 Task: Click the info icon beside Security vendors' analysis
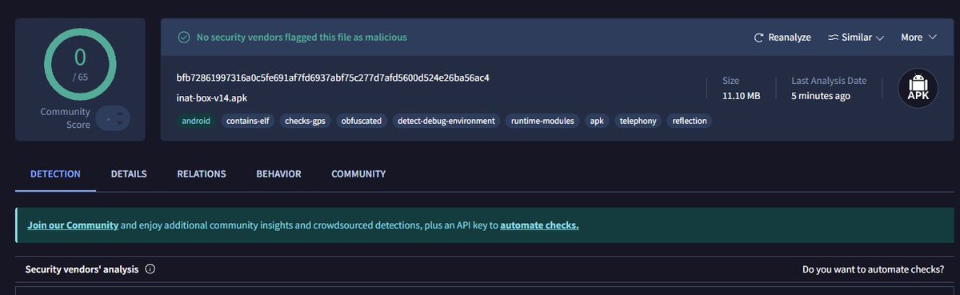click(150, 269)
